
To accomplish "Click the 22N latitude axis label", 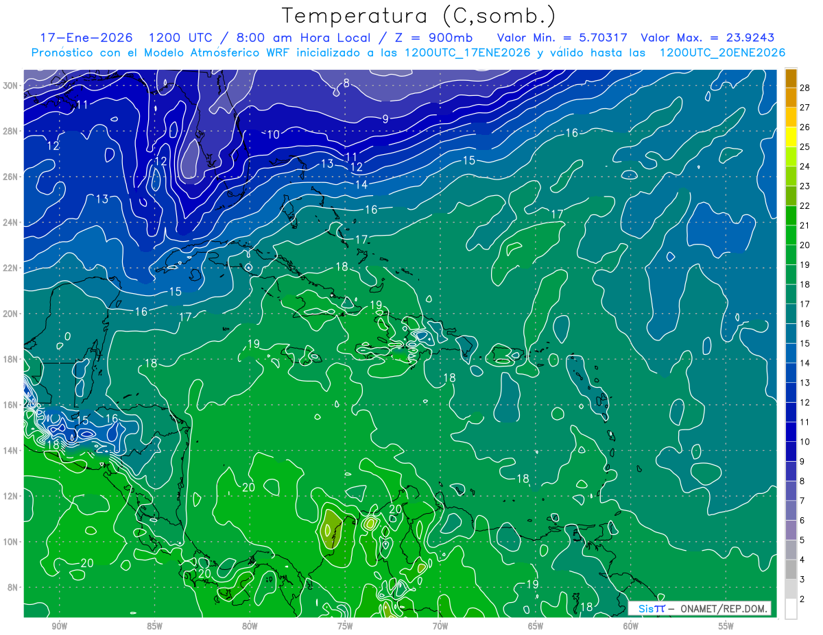I will tap(12, 268).
